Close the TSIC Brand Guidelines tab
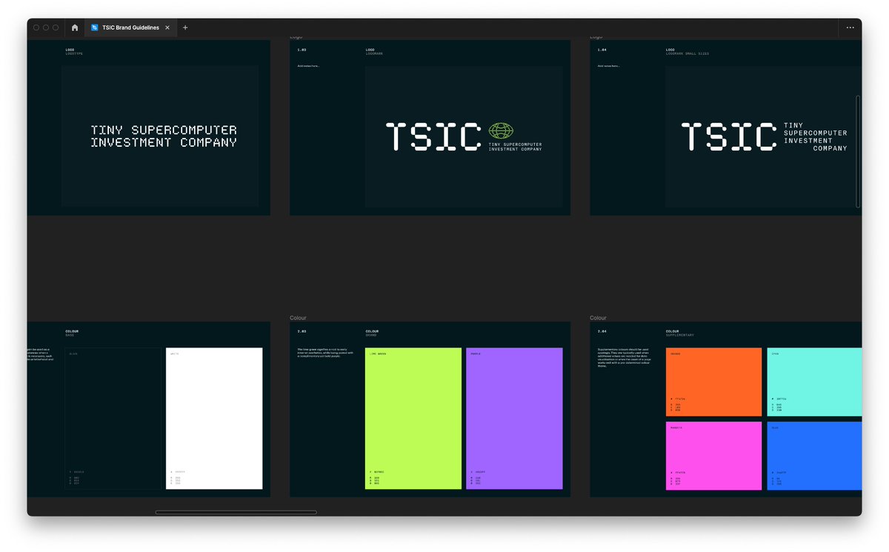889x552 pixels. click(167, 27)
